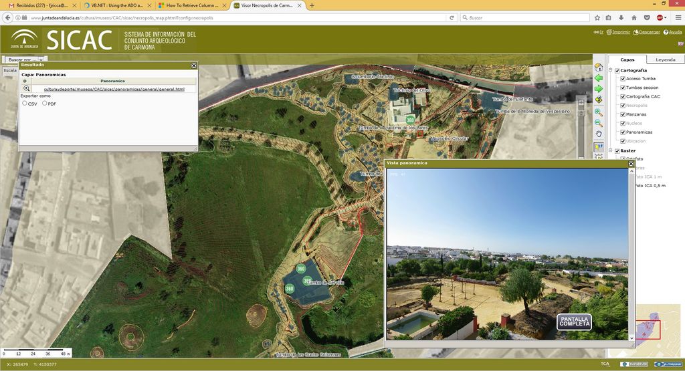This screenshot has width=685, height=371.
Task: Click the Imprimir link
Action: click(620, 31)
